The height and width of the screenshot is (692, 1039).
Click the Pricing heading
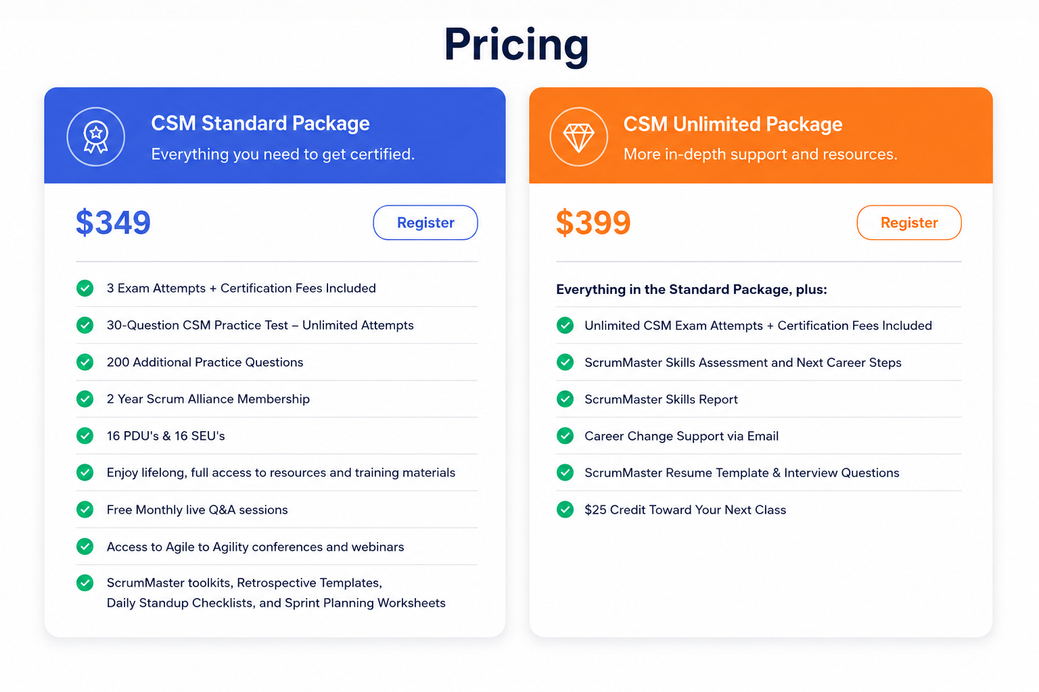click(517, 45)
